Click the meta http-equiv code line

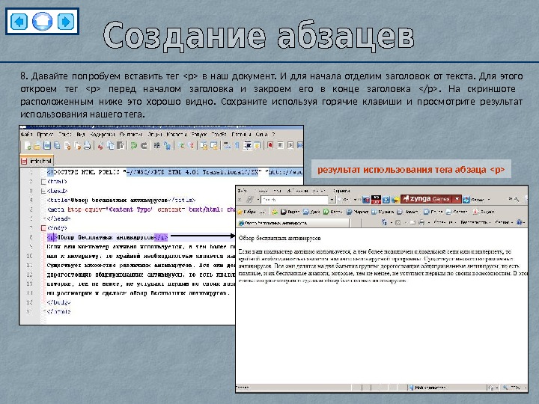(141, 209)
